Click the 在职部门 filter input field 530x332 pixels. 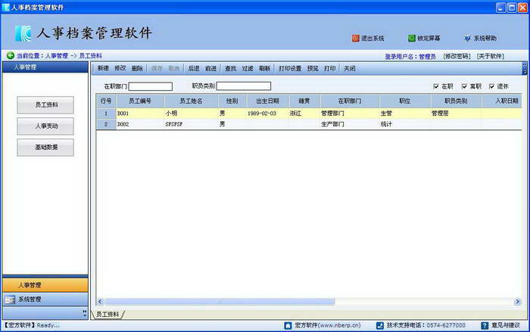[x=151, y=86]
